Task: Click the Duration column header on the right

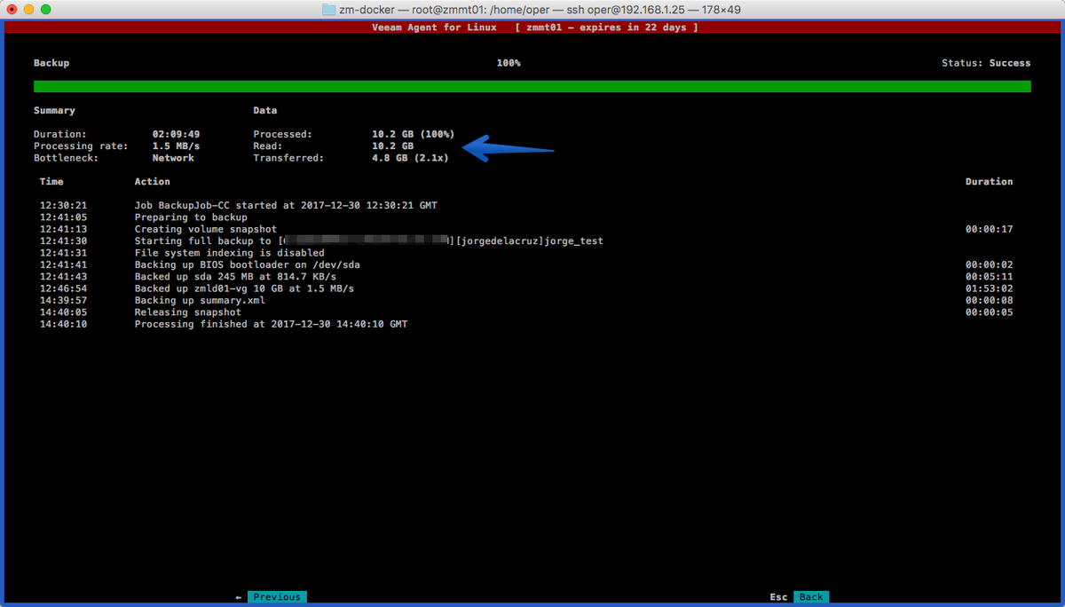Action: (989, 182)
